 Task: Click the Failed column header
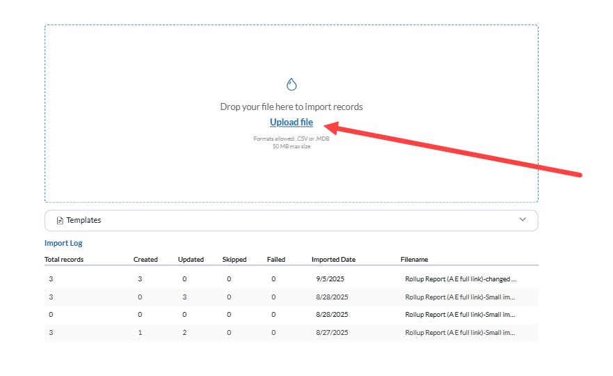tap(276, 260)
